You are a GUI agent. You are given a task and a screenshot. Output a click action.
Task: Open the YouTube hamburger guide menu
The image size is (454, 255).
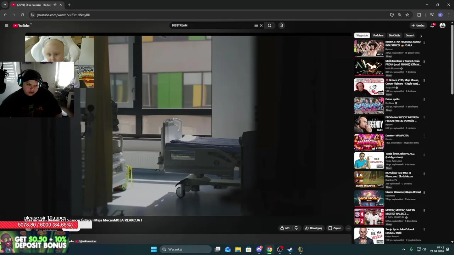tap(6, 25)
